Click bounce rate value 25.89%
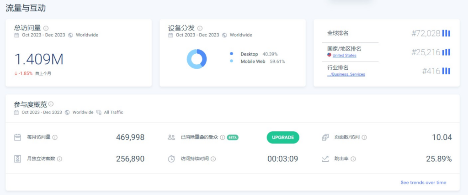The width and height of the screenshot is (468, 195). 439,159
